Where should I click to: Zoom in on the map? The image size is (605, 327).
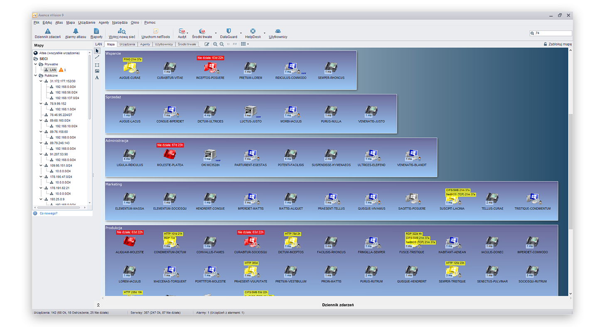tap(215, 44)
